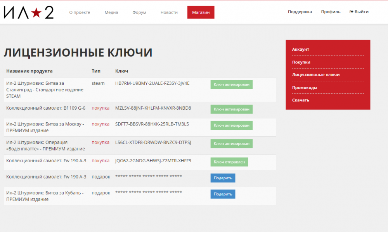Open your Профиль
This screenshot has width=388, height=232.
pos(331,12)
